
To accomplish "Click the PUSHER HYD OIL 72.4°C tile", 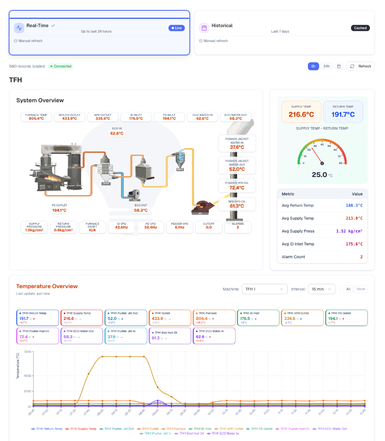I will pyautogui.click(x=237, y=186).
